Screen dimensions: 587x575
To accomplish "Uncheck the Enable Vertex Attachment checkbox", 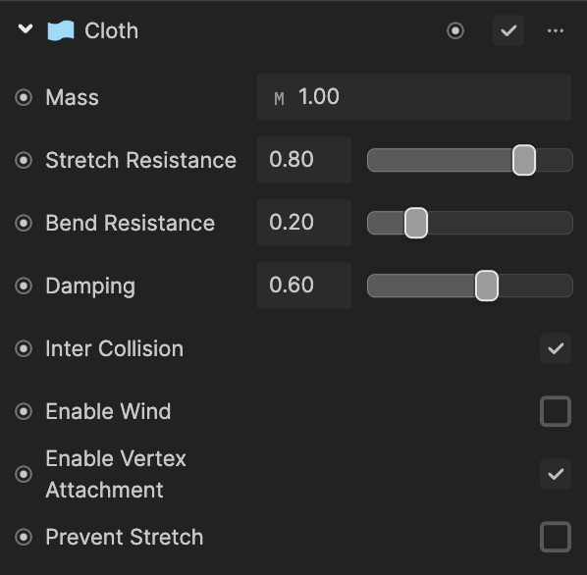I will [x=556, y=474].
